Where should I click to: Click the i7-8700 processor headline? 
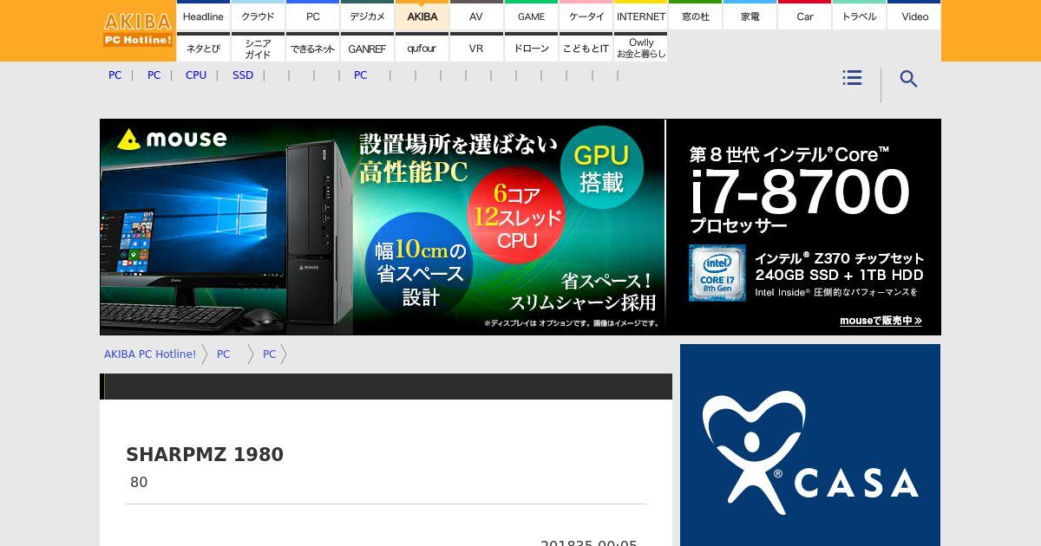[x=799, y=192]
